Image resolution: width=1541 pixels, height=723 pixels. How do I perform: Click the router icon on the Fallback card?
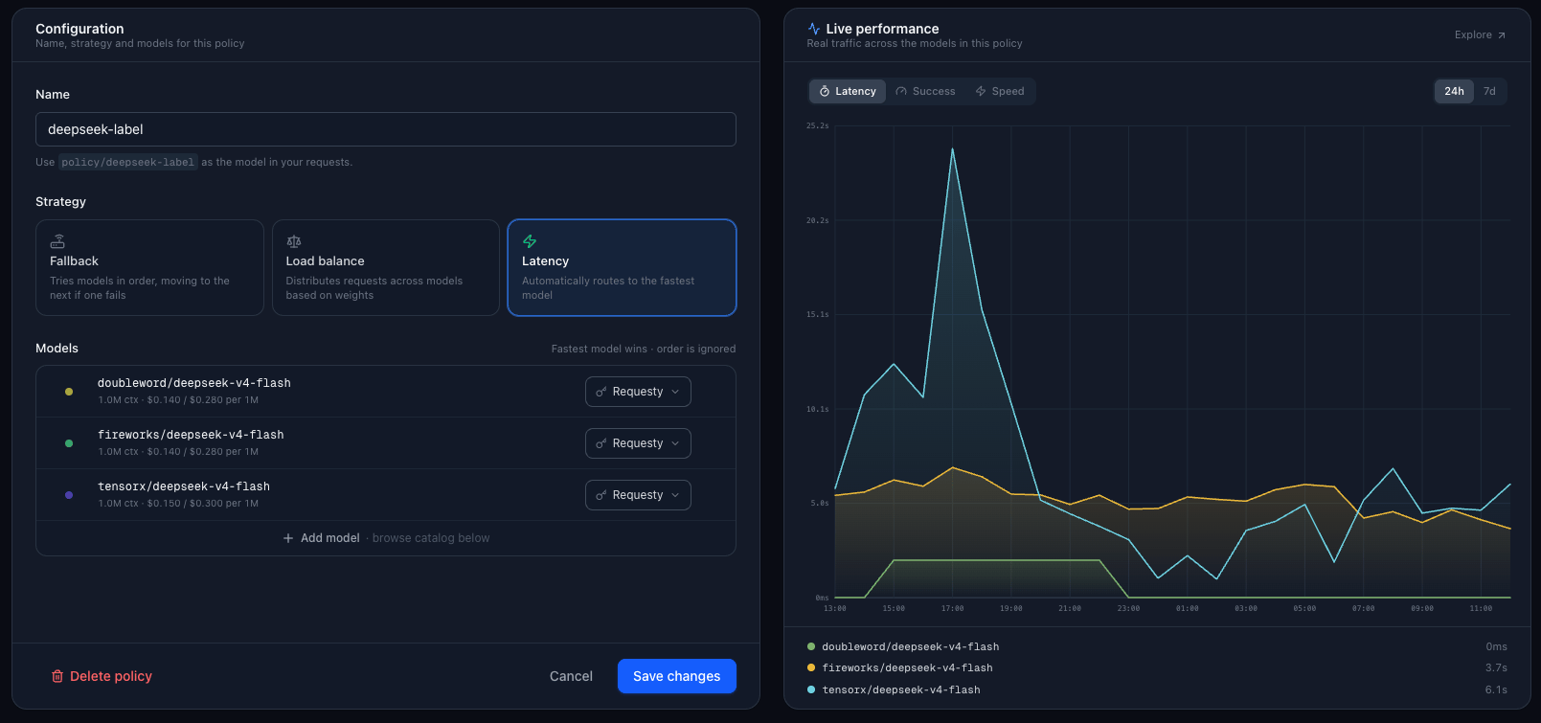tap(57, 241)
